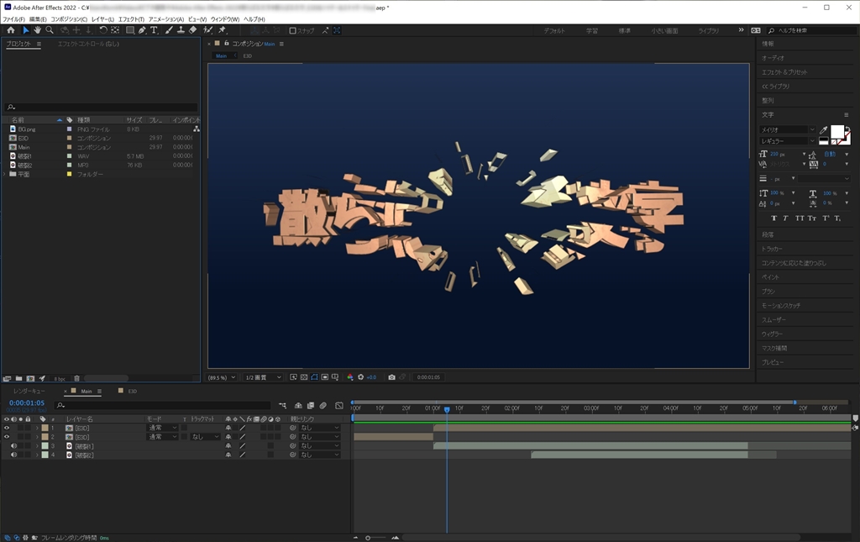Open the 1/2画質 resolution dropdown
Screen dimensions: 860x542
click(263, 377)
